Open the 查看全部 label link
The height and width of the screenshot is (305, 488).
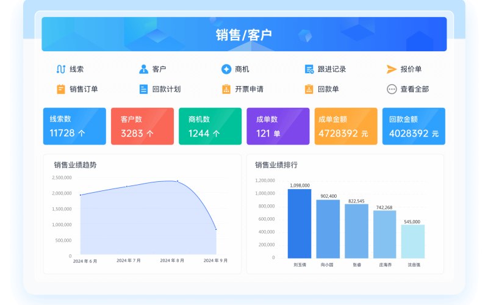tap(415, 89)
